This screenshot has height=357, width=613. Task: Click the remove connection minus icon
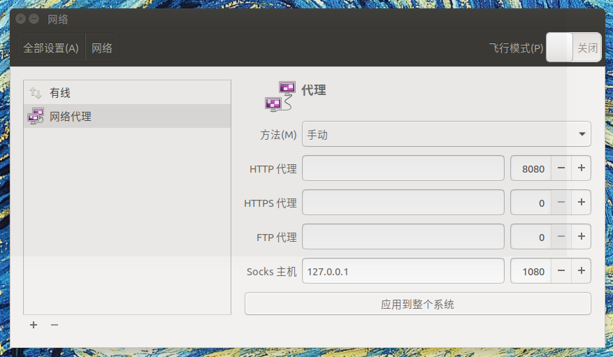click(55, 325)
